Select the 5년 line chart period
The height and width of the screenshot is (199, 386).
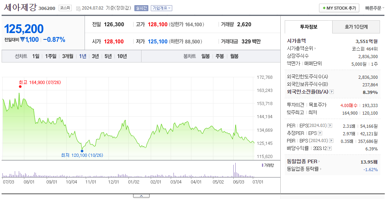click(108, 56)
